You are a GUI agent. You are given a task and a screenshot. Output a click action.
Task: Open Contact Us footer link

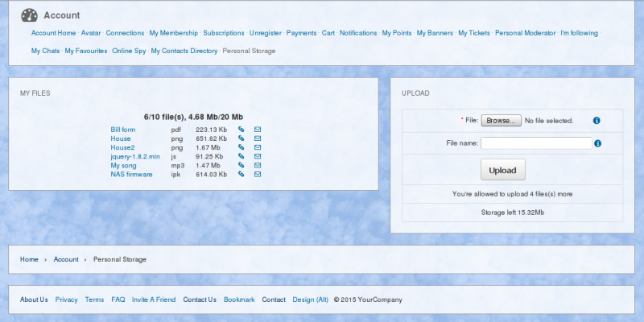coord(200,299)
